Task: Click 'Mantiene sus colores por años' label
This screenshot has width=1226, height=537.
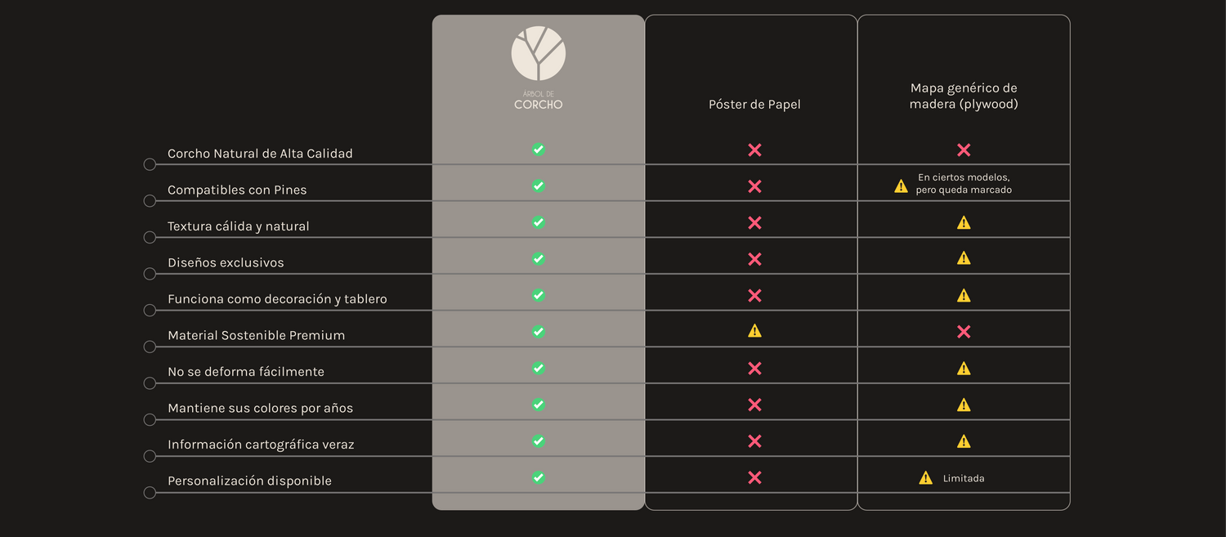Action: coord(260,408)
